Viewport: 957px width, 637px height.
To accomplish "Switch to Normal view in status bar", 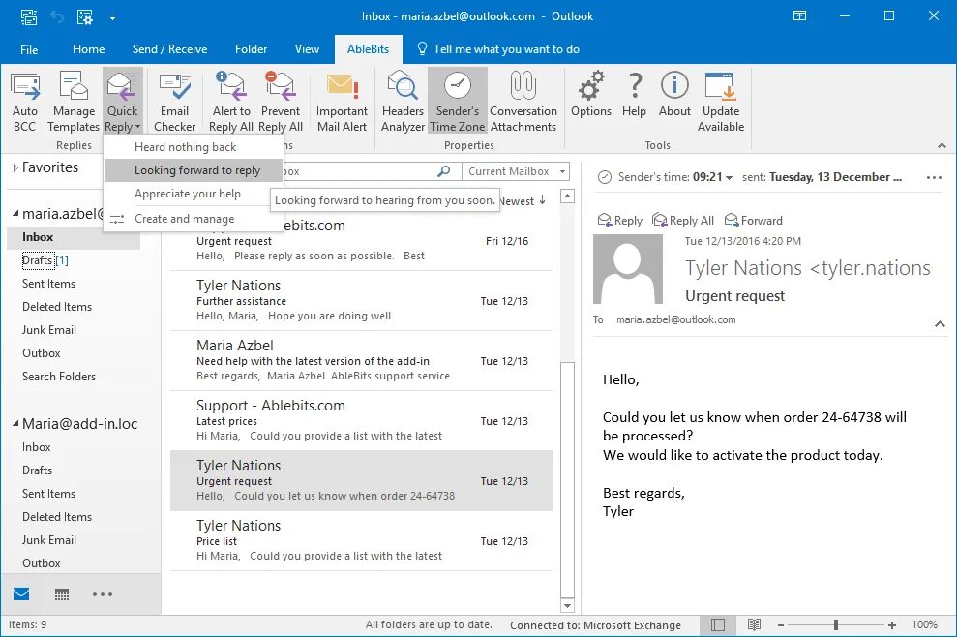I will pos(718,624).
